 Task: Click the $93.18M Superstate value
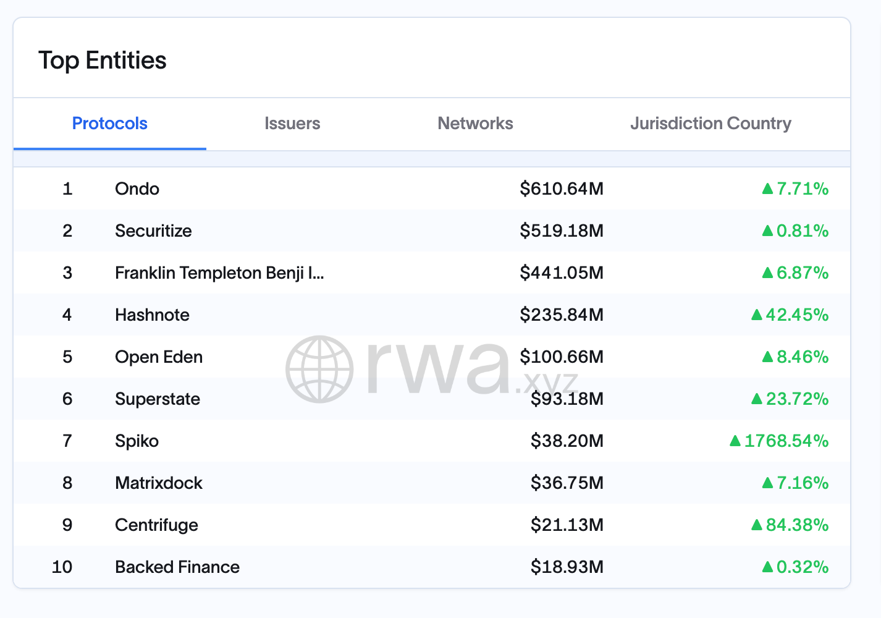567,399
